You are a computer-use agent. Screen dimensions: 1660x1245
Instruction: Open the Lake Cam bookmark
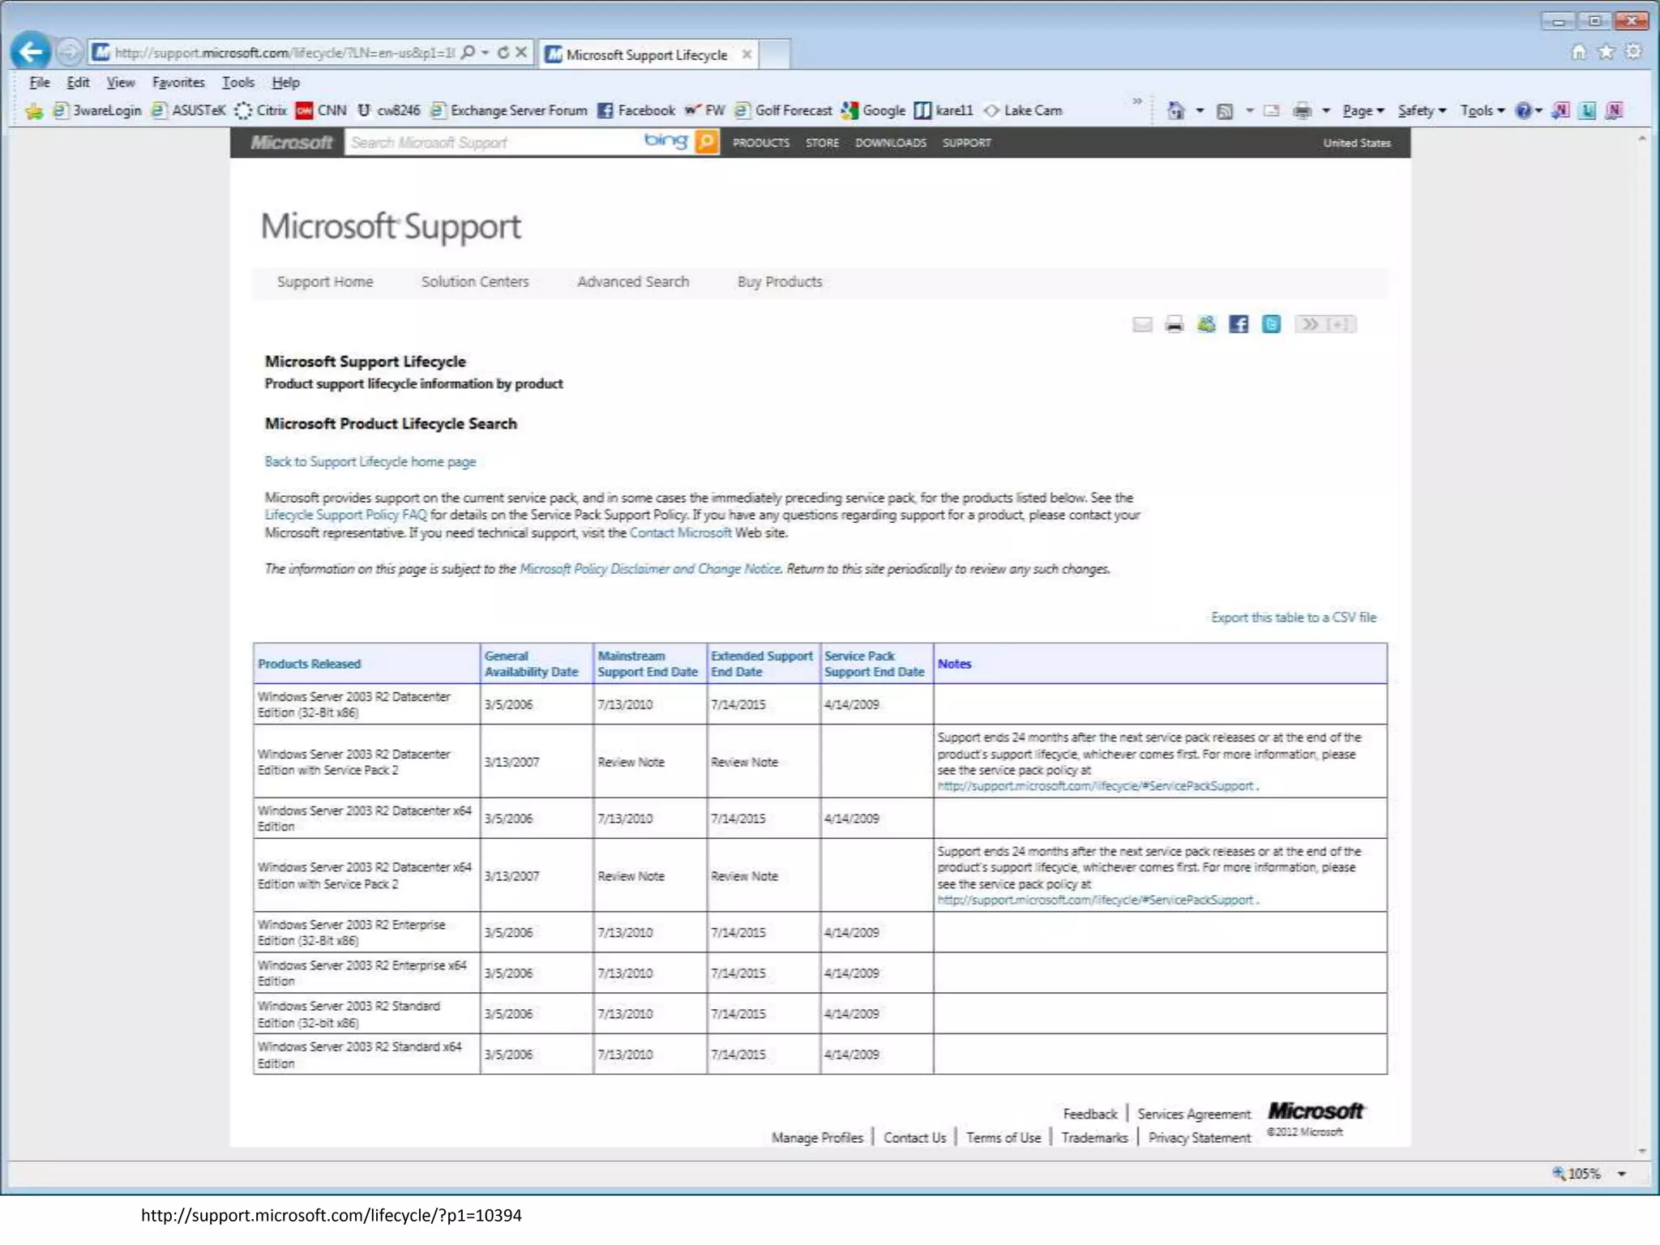point(1023,110)
